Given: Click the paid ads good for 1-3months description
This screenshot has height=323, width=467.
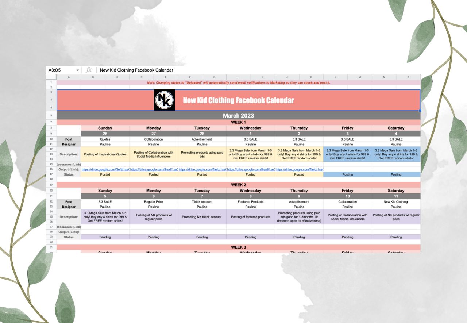Looking at the screenshot, I should tap(299, 217).
